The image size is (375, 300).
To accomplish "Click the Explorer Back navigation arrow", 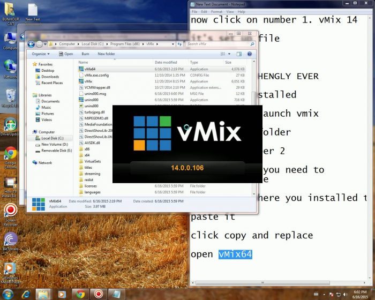I will pyautogui.click(x=31, y=44).
